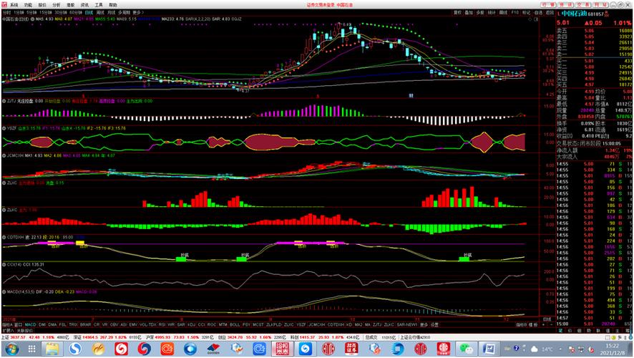
Task: Click the 复权 button on chart toolbar
Action: (x=458, y=13)
